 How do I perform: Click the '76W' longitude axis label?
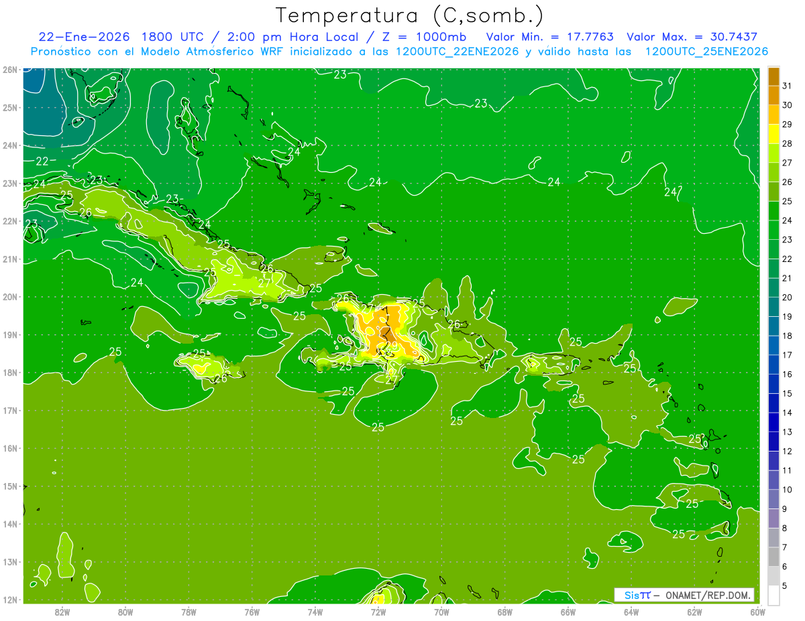pyautogui.click(x=252, y=612)
